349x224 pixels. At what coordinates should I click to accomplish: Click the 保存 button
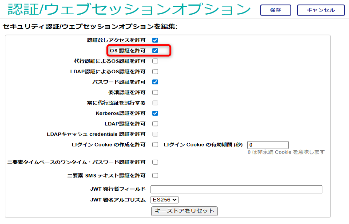pos(275,10)
